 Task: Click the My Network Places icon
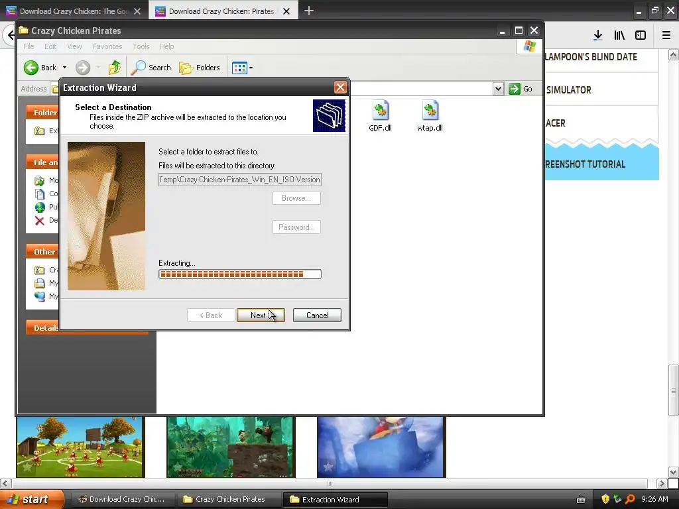pyautogui.click(x=39, y=297)
